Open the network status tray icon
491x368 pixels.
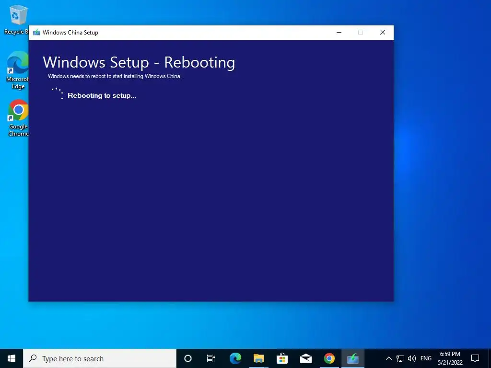[400, 358]
